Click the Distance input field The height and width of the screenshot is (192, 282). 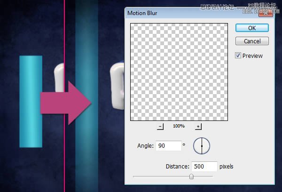point(204,167)
